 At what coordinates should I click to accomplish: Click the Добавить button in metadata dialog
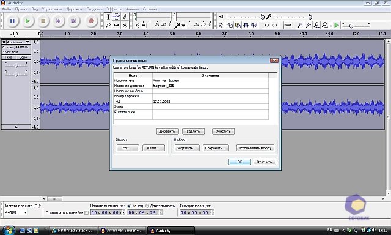[x=167, y=131]
